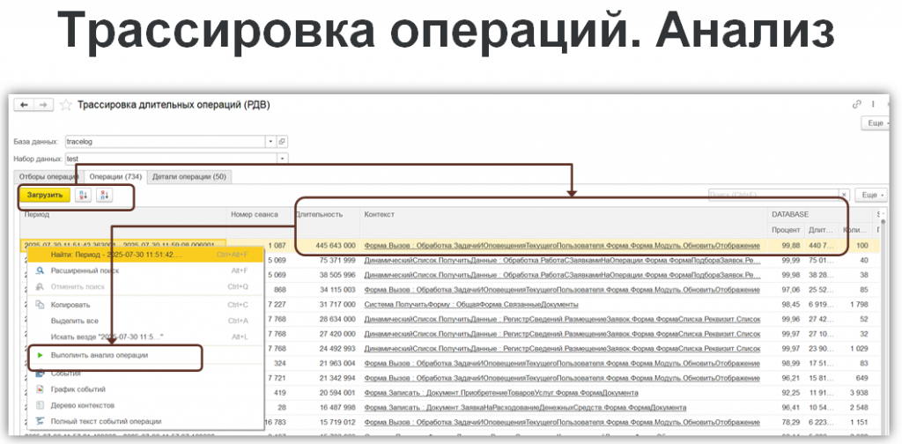This screenshot has width=902, height=444.
Task: Copy link with the chain icon
Action: pyautogui.click(x=857, y=104)
